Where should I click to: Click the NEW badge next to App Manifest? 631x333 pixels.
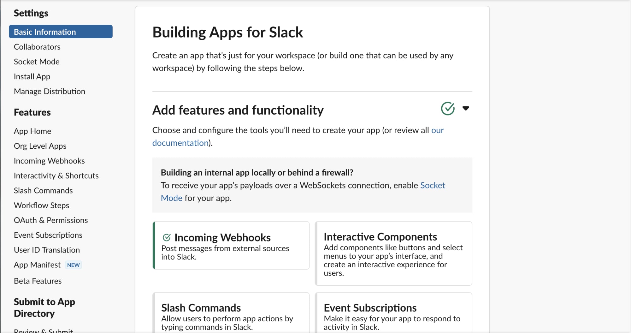tap(73, 265)
